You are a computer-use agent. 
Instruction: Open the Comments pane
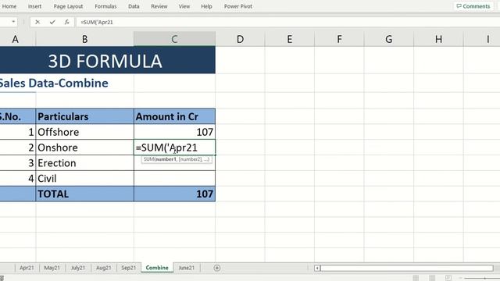tap(473, 6)
